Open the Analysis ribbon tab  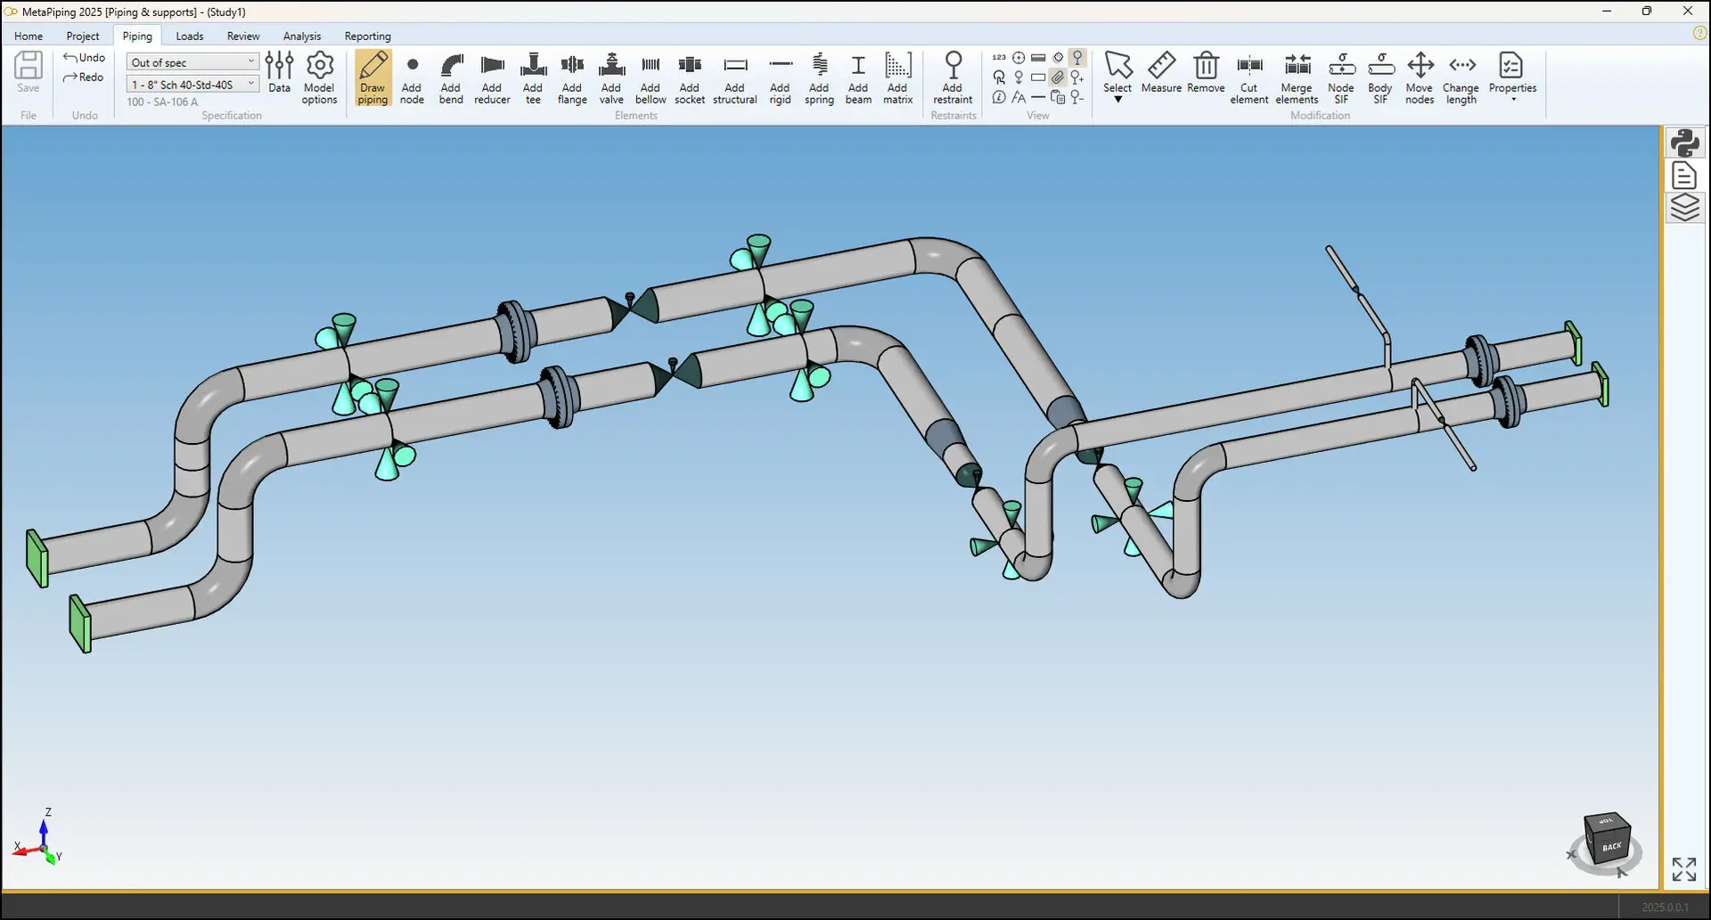point(301,37)
